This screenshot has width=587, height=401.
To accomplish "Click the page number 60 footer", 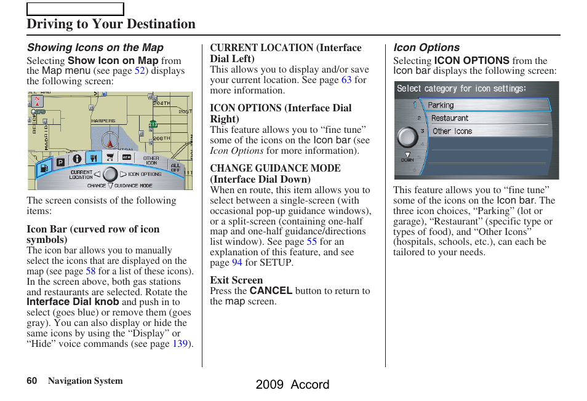I will (32, 381).
